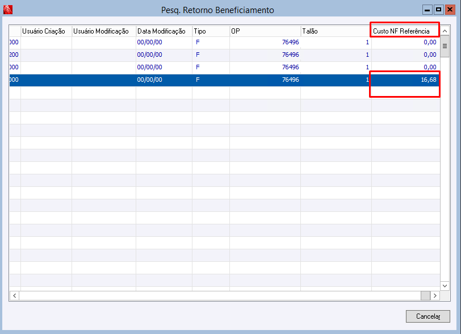The height and width of the screenshot is (334, 461).
Task: Click horizontal scrollbar left arrow
Action: tap(14, 296)
